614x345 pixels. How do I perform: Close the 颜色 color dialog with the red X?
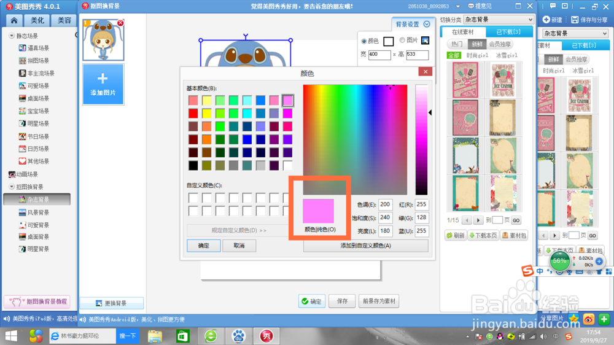[426, 71]
